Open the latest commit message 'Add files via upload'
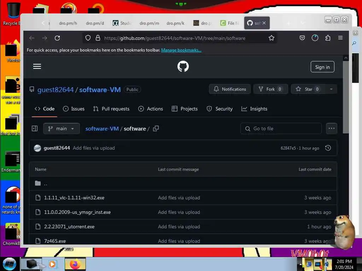362x271 pixels. click(94, 148)
